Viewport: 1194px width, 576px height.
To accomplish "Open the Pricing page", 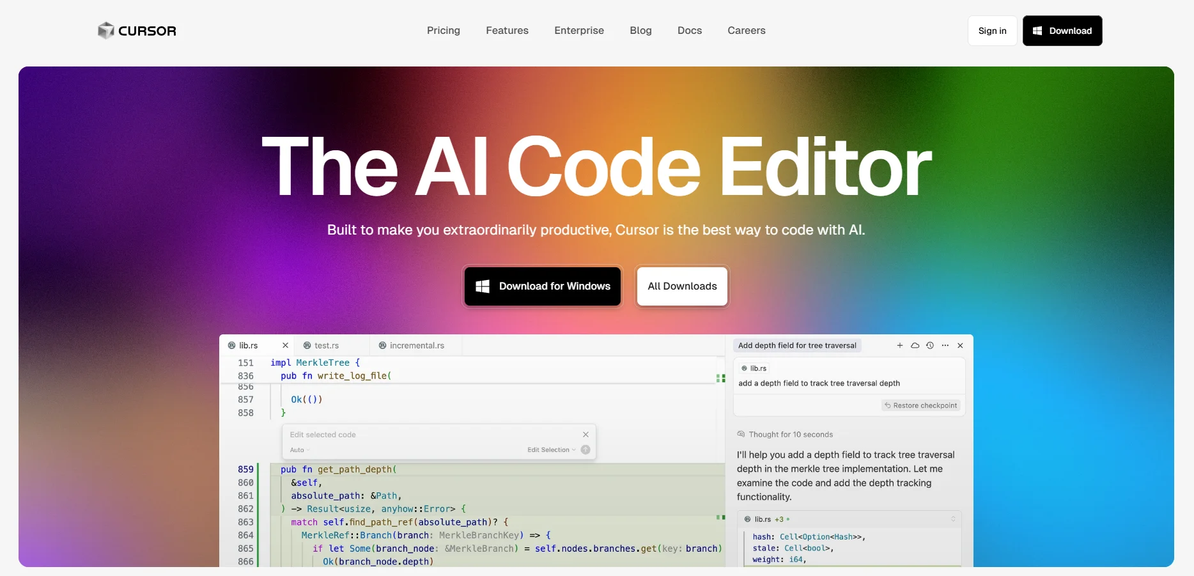I will (x=444, y=31).
